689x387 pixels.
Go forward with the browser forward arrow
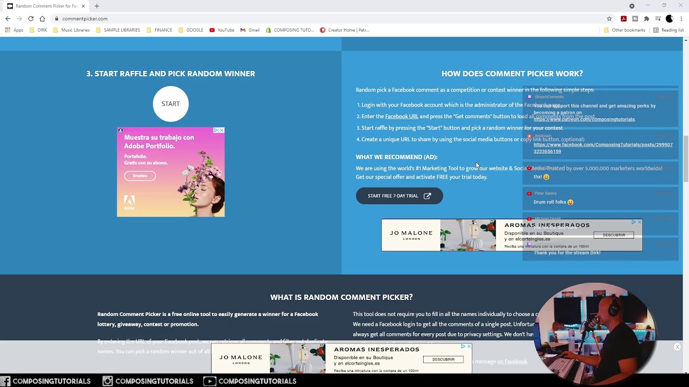[x=19, y=19]
